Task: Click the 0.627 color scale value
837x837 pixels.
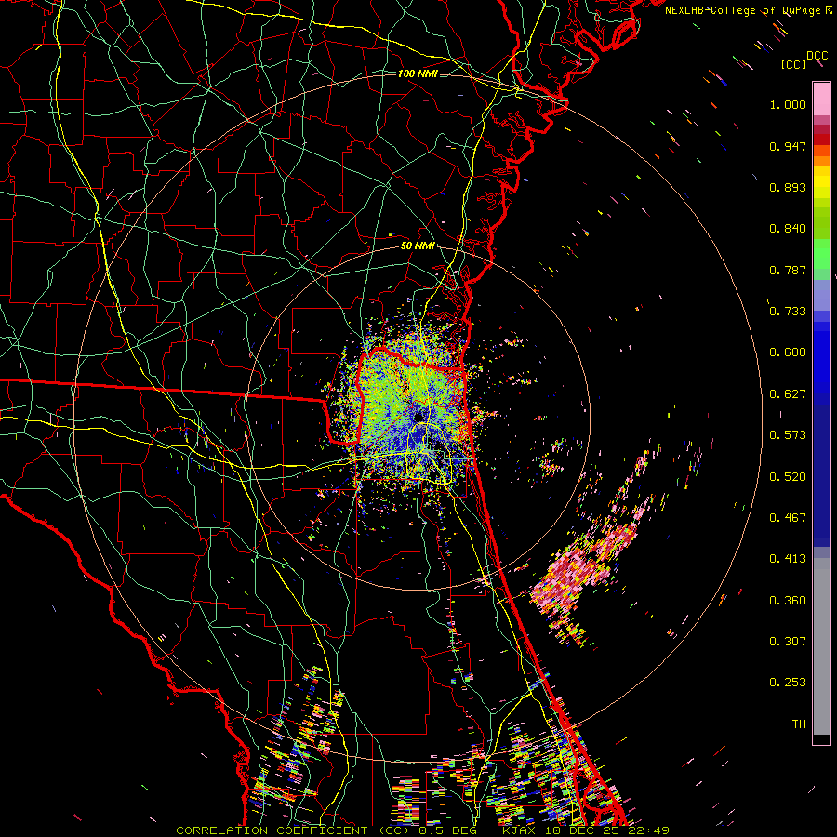Action: [x=788, y=394]
